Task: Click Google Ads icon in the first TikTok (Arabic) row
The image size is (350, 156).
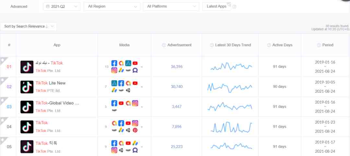Action: click(x=121, y=70)
